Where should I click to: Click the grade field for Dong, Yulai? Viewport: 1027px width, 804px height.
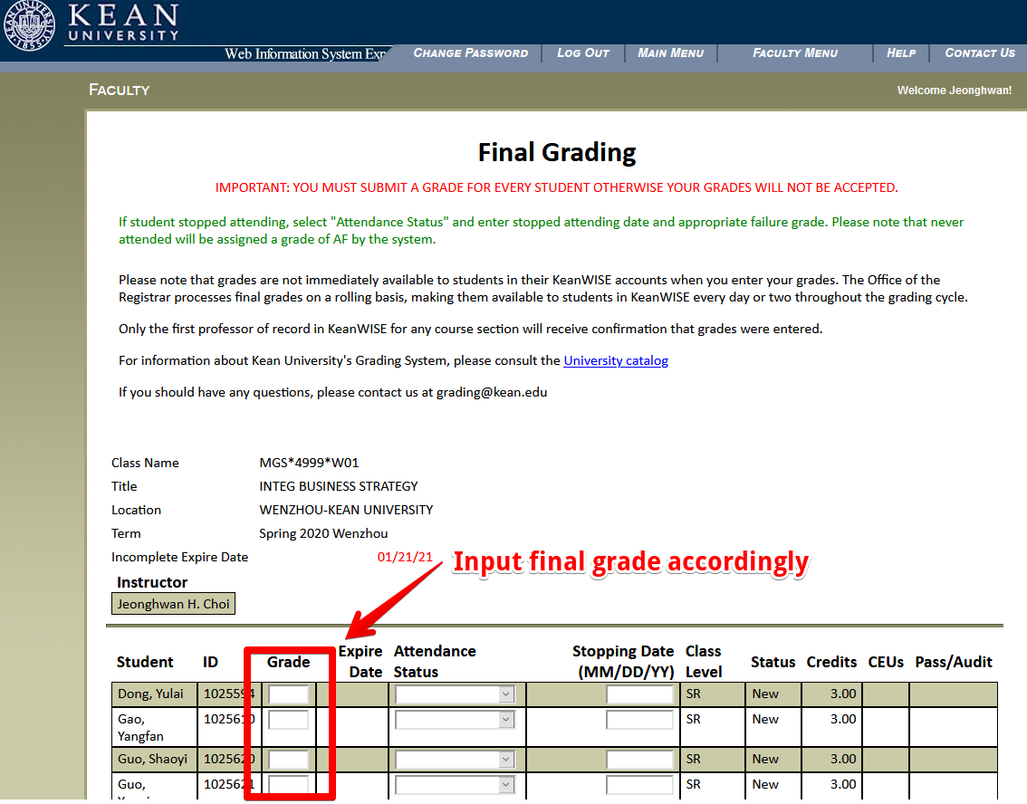[x=288, y=694]
